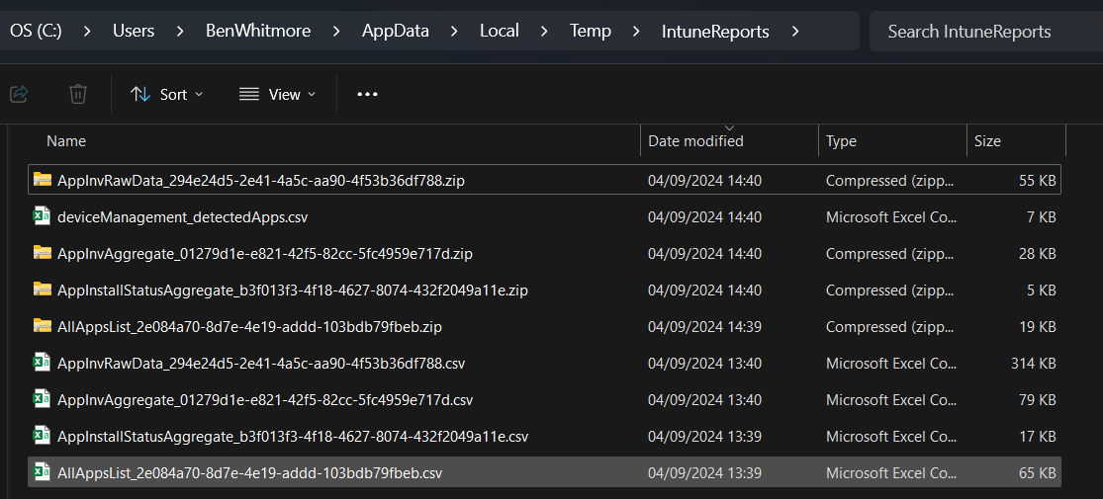Click the Excel icon of deviceManagement_detectedApps.csv
This screenshot has height=499, width=1103.
tap(43, 216)
